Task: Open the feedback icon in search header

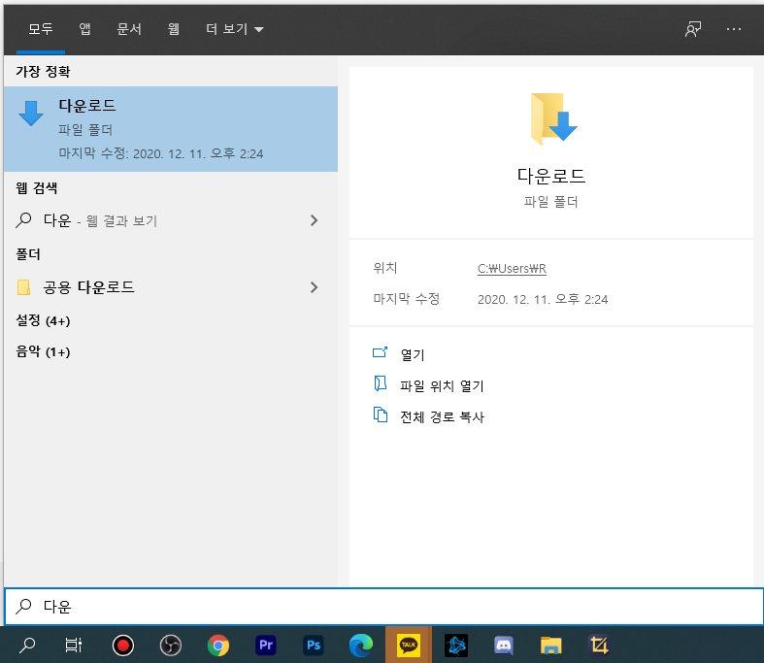Action: pos(693,29)
